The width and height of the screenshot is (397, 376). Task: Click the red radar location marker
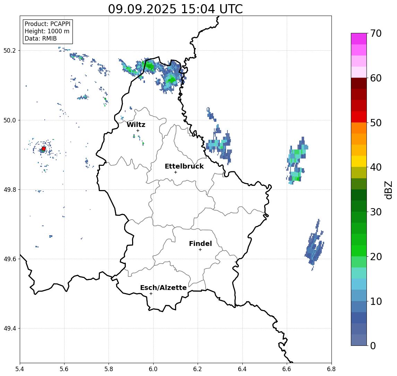[44, 149]
